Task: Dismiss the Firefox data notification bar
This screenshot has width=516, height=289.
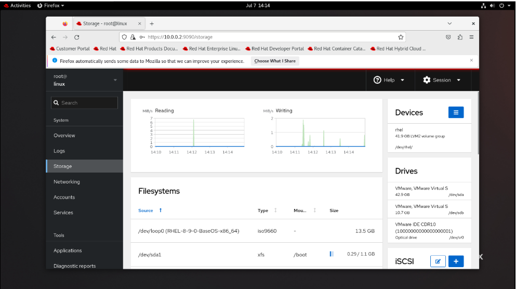Action: click(x=471, y=60)
